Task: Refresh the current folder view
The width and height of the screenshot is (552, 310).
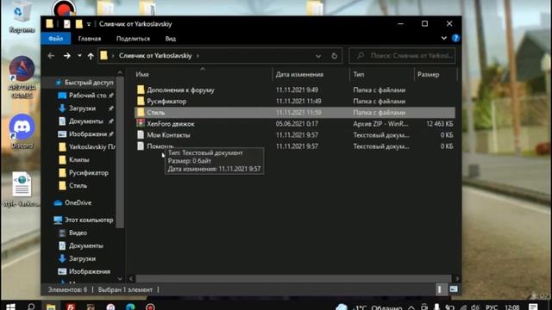Action: (334, 56)
